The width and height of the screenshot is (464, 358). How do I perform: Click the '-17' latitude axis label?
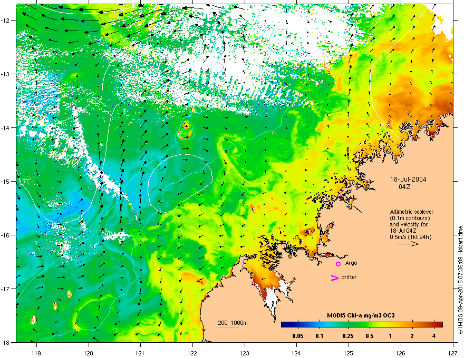pos(6,289)
